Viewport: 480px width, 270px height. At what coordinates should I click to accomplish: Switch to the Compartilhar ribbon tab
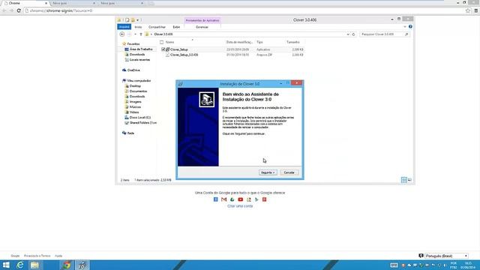pos(157,27)
